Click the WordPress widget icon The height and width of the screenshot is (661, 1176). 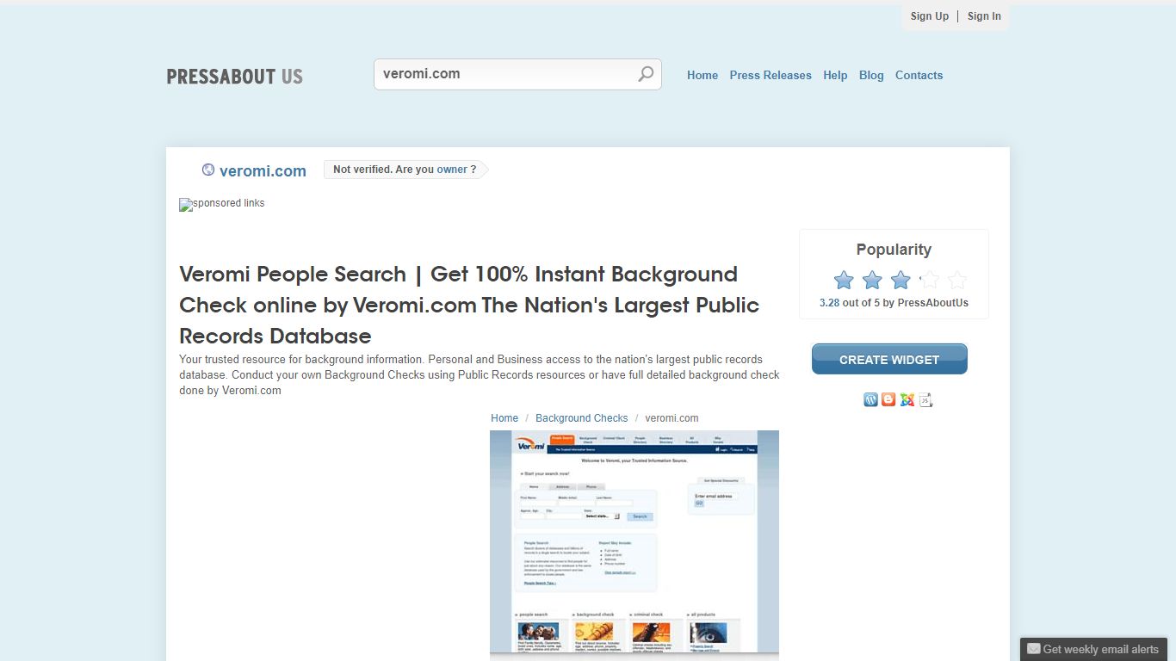coord(870,399)
